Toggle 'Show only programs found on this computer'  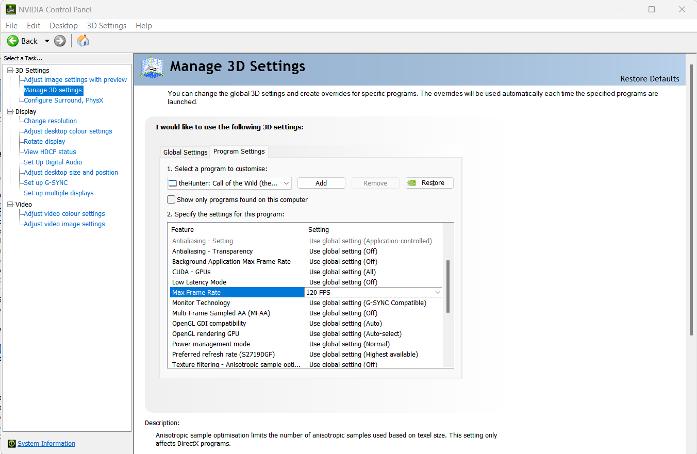tap(171, 199)
